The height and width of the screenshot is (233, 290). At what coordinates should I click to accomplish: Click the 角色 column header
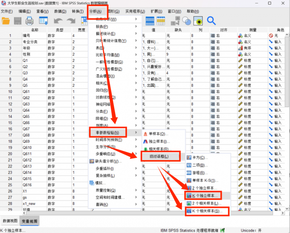[280, 30]
